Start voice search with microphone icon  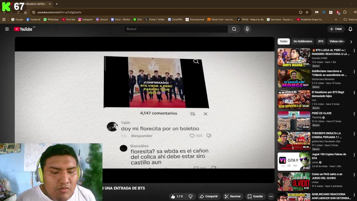(247, 29)
